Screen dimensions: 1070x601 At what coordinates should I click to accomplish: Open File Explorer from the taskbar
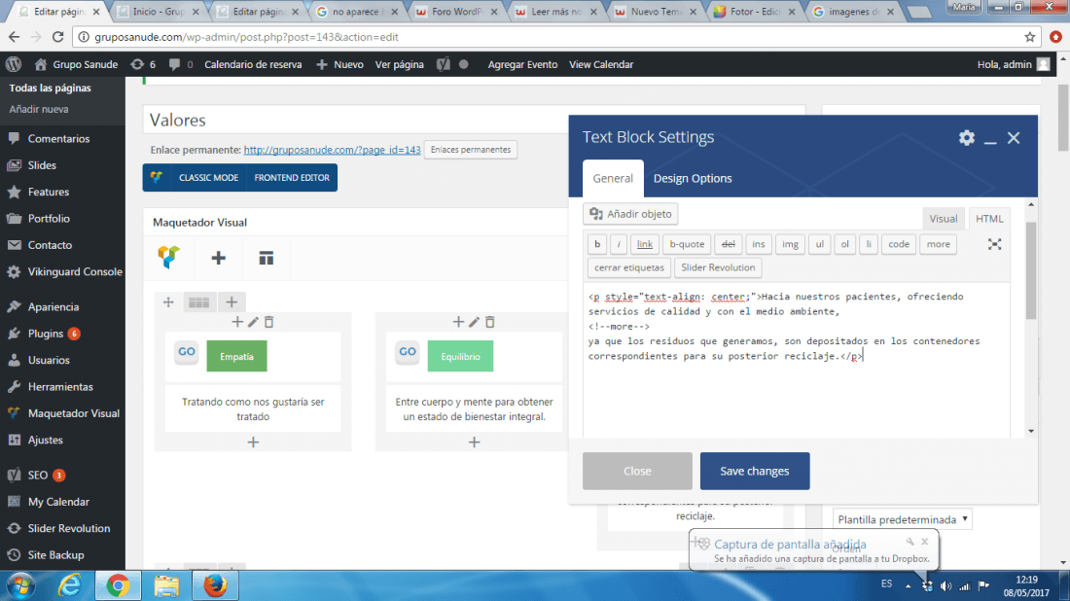(165, 586)
